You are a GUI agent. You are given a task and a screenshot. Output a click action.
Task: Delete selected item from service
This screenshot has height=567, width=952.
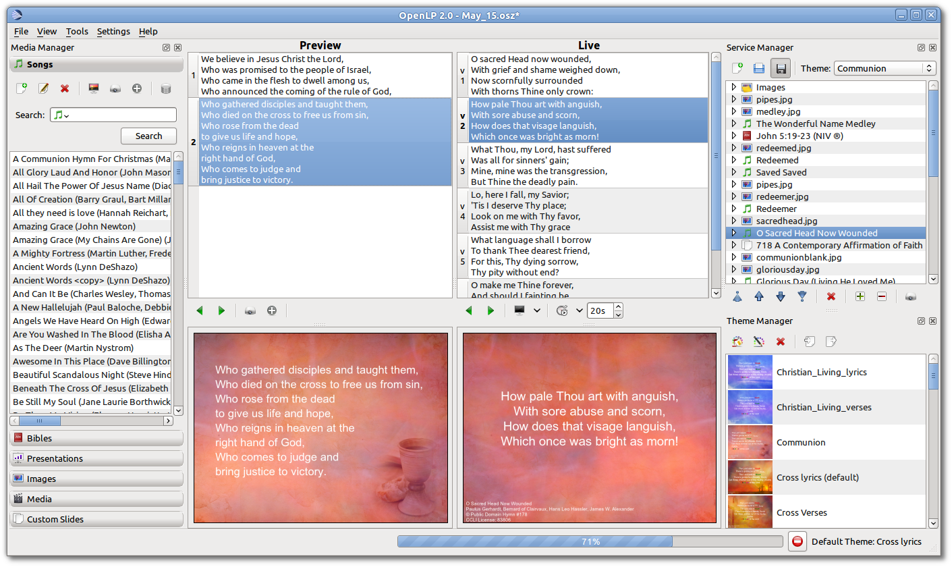(831, 296)
